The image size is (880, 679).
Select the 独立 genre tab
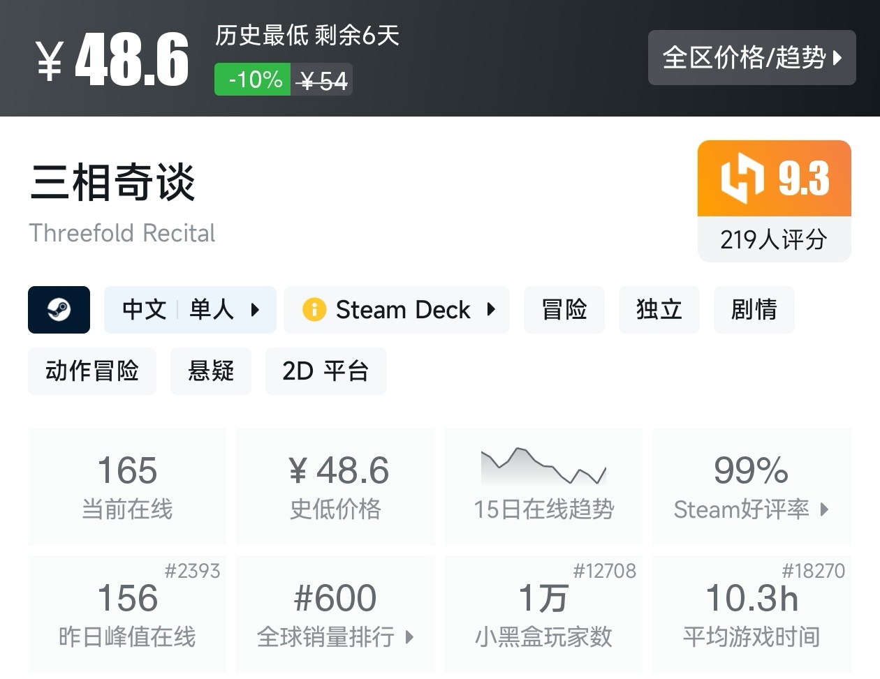click(659, 310)
